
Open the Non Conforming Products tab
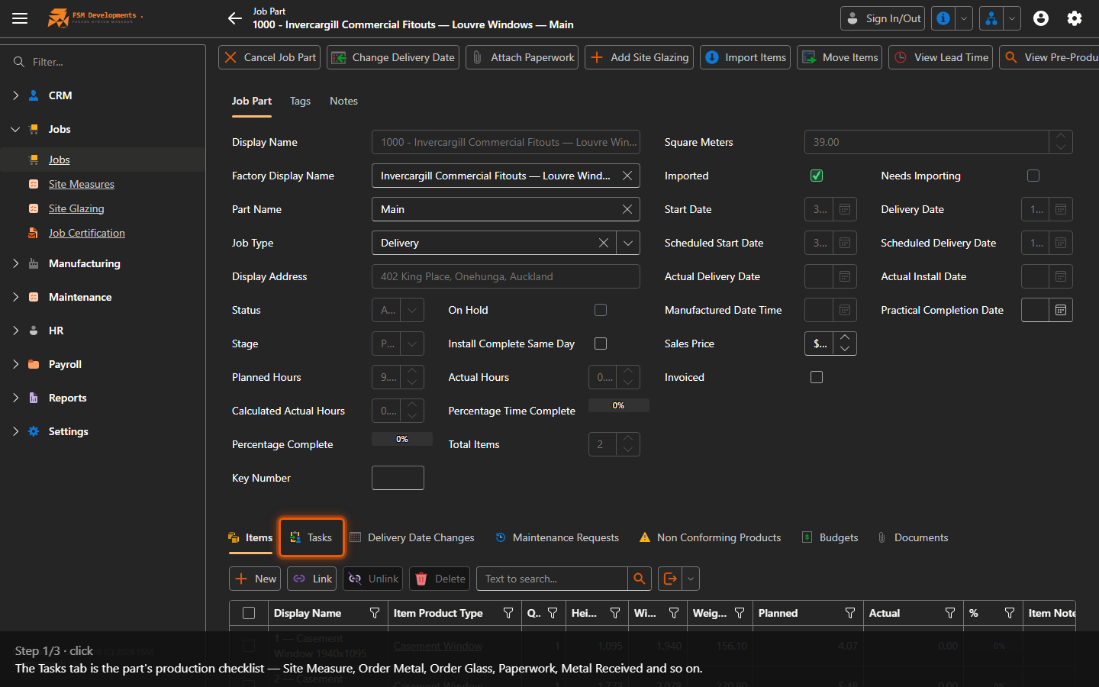point(711,537)
